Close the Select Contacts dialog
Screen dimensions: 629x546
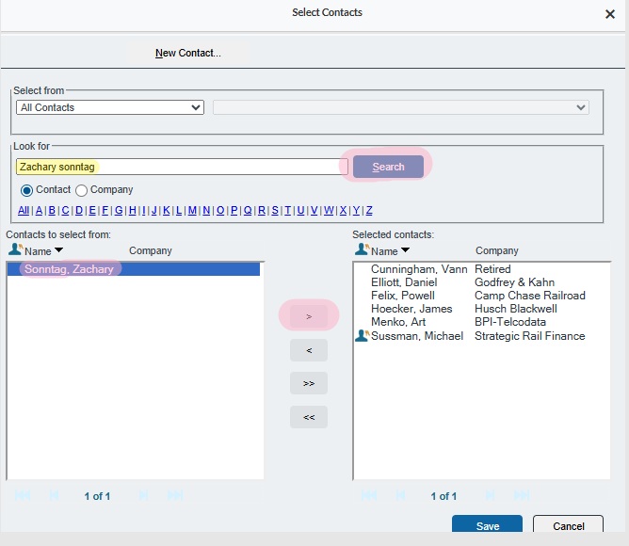pos(609,14)
